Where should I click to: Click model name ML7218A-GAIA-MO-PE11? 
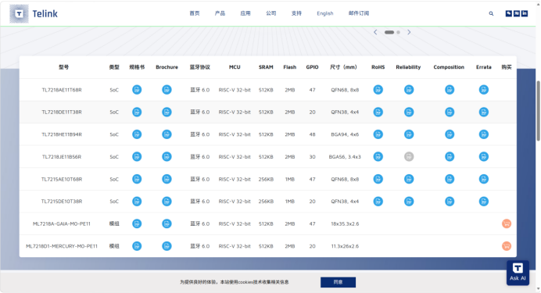pyautogui.click(x=62, y=223)
